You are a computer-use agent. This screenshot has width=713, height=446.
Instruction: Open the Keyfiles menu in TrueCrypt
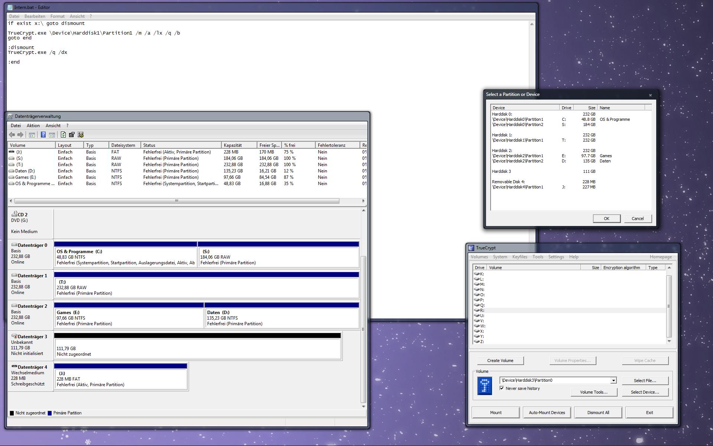(520, 257)
